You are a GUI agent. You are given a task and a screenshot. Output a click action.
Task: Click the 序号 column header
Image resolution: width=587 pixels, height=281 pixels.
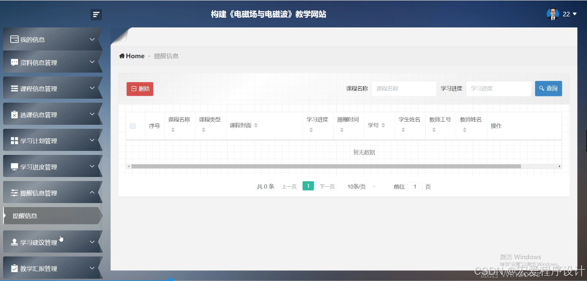(154, 126)
